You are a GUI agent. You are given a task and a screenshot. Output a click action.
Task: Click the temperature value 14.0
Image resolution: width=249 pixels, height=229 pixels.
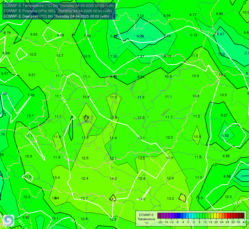113,179
